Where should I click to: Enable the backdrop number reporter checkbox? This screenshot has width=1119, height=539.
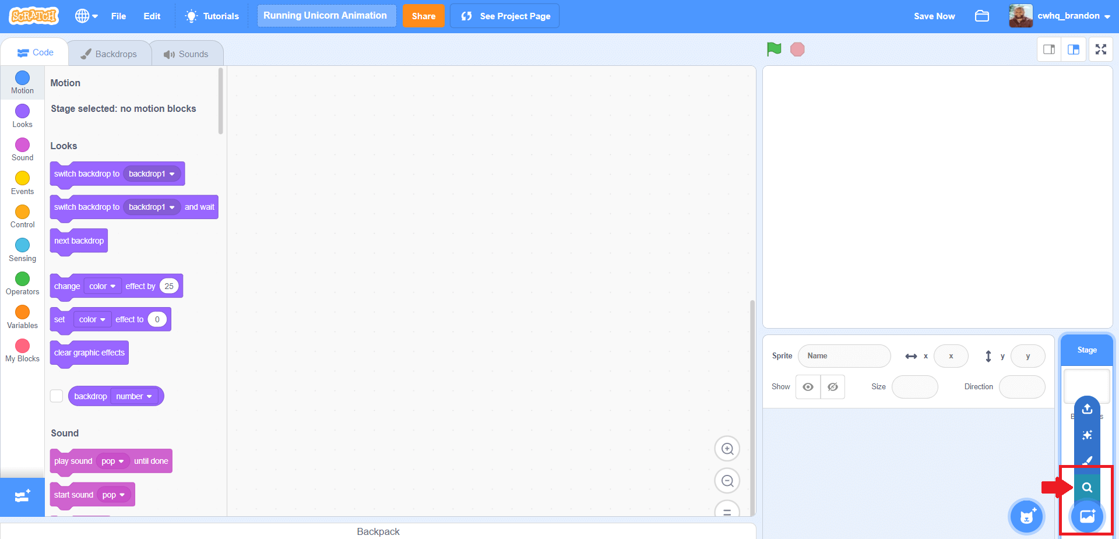tap(57, 396)
